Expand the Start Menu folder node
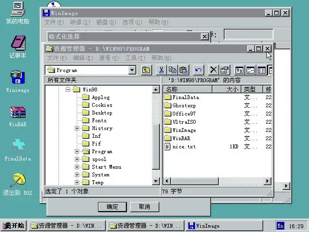The image size is (309, 232). 77,167
